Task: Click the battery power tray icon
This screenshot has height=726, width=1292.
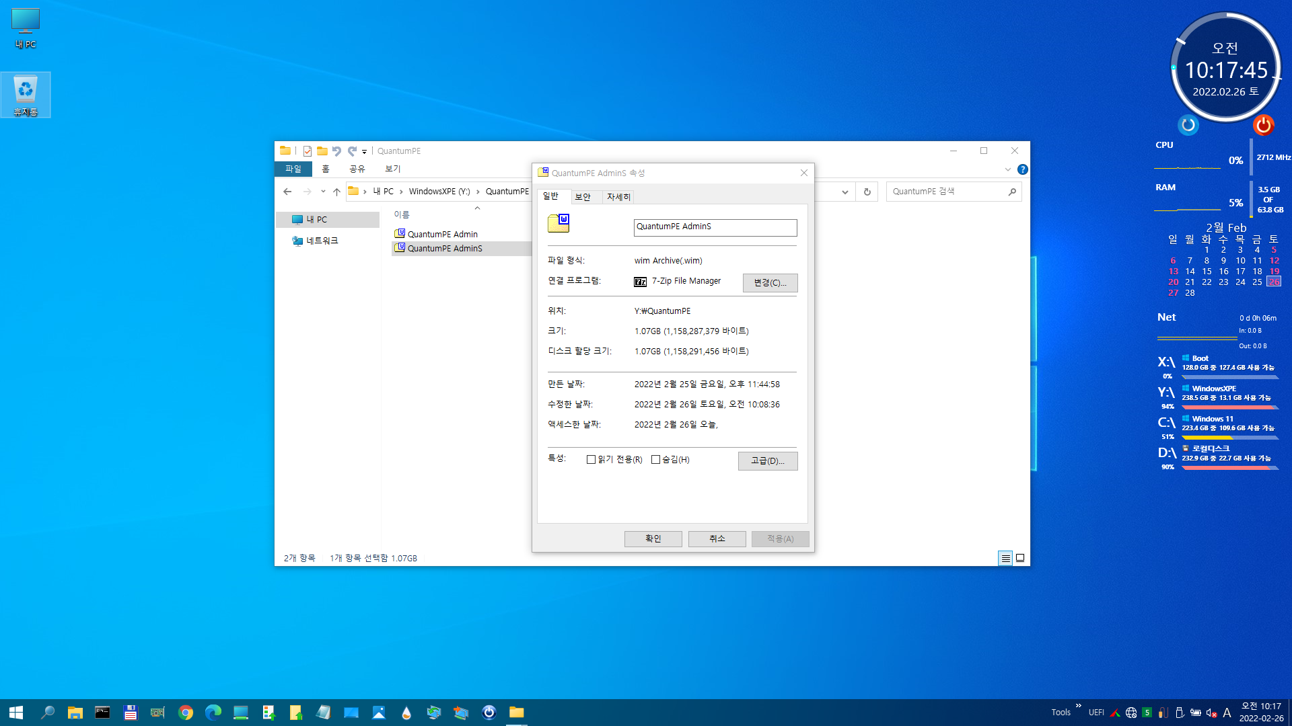Action: click(x=1196, y=713)
